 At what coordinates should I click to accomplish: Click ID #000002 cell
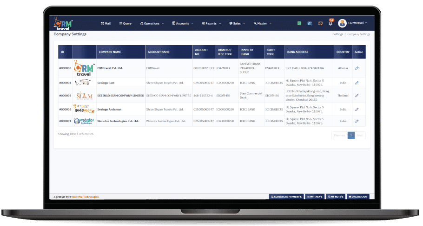[65, 110]
